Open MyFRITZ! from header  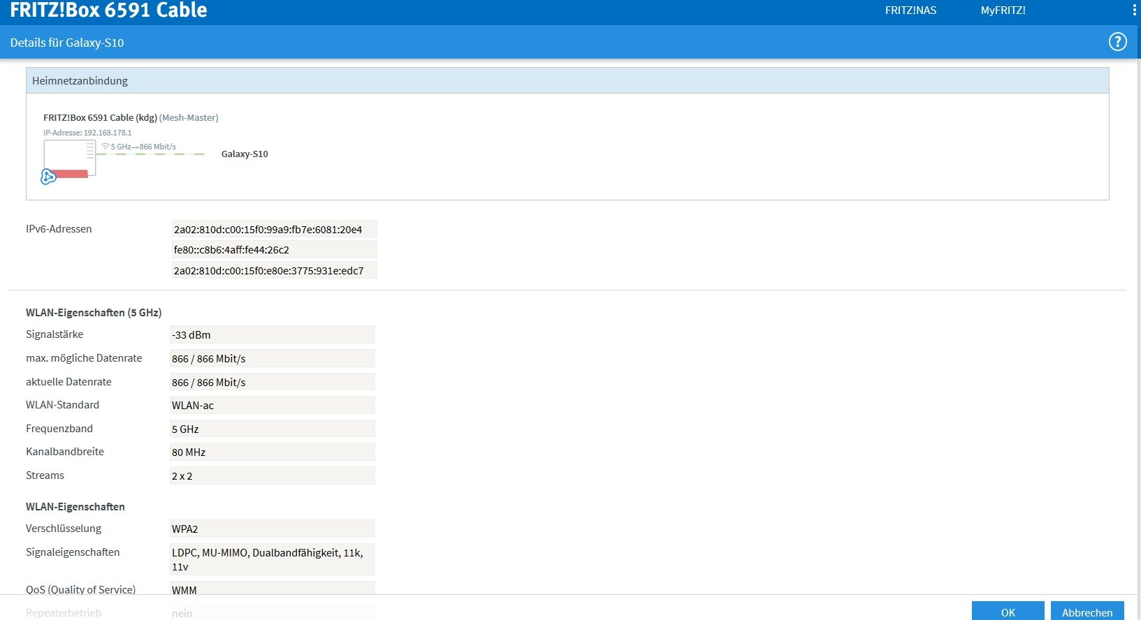(1003, 10)
